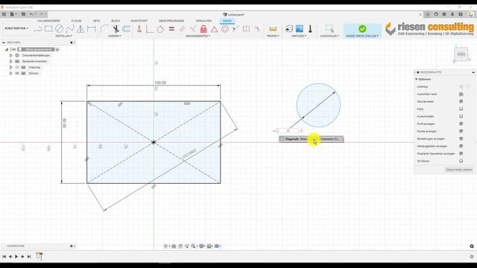Open the Prüfen dropdown menu
Image resolution: width=477 pixels, height=268 pixels.
(x=273, y=36)
